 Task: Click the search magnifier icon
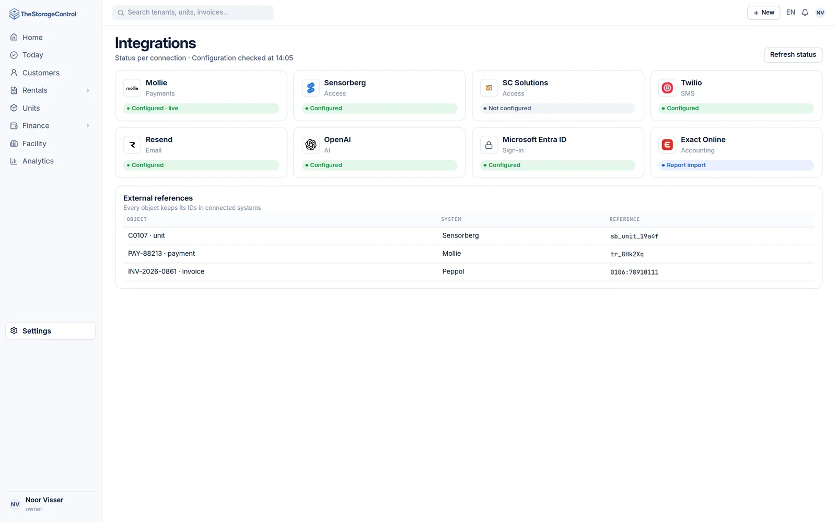pyautogui.click(x=121, y=13)
